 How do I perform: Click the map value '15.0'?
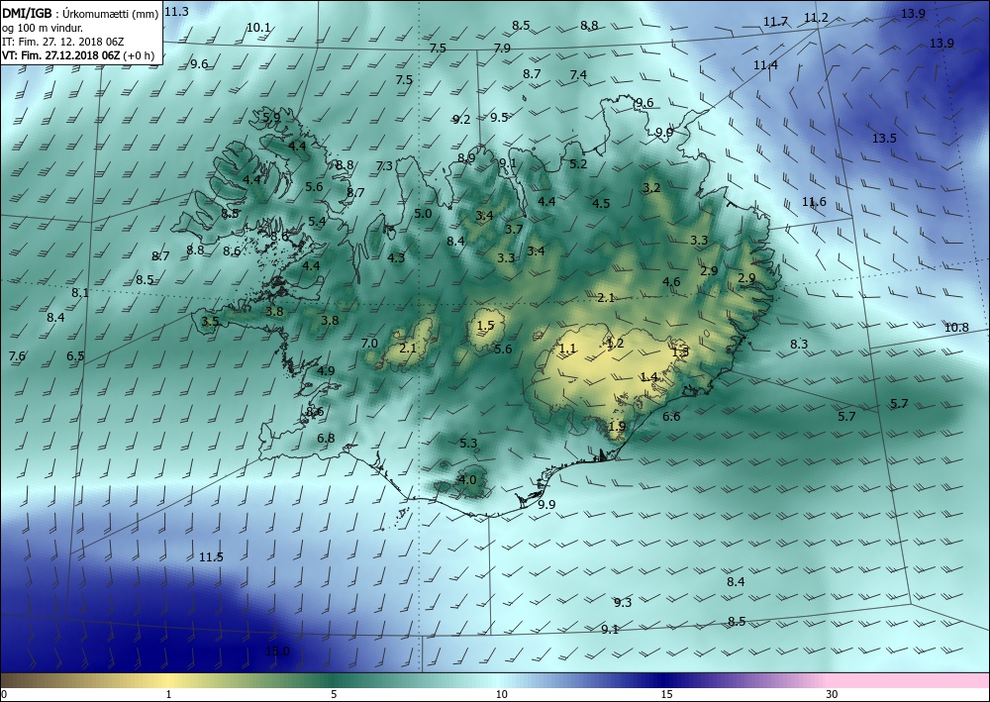pos(277,651)
